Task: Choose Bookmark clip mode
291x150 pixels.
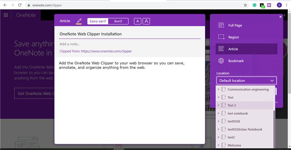Action: pyautogui.click(x=247, y=61)
